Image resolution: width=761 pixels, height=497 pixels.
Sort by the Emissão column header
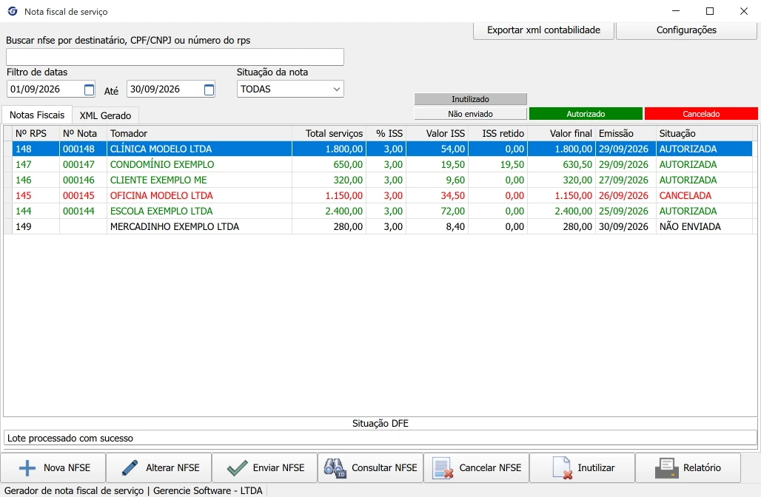pos(625,133)
